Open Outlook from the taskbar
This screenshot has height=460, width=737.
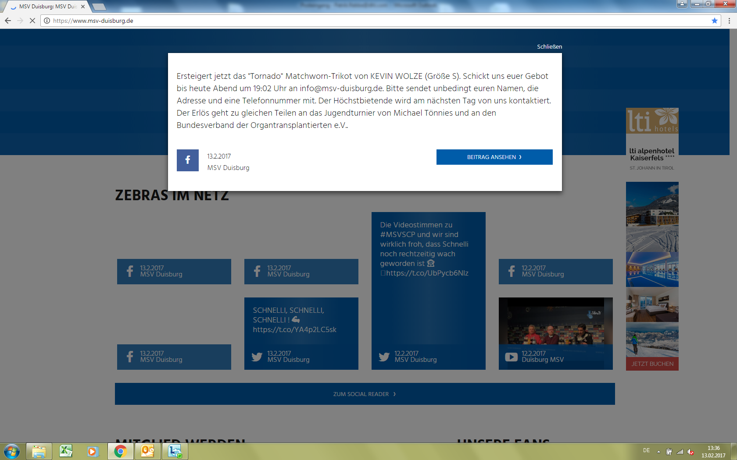147,451
